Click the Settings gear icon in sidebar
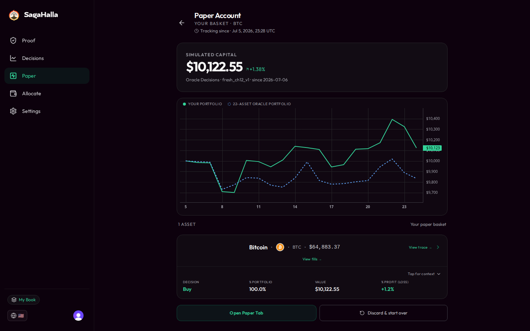The image size is (530, 331). 13,111
